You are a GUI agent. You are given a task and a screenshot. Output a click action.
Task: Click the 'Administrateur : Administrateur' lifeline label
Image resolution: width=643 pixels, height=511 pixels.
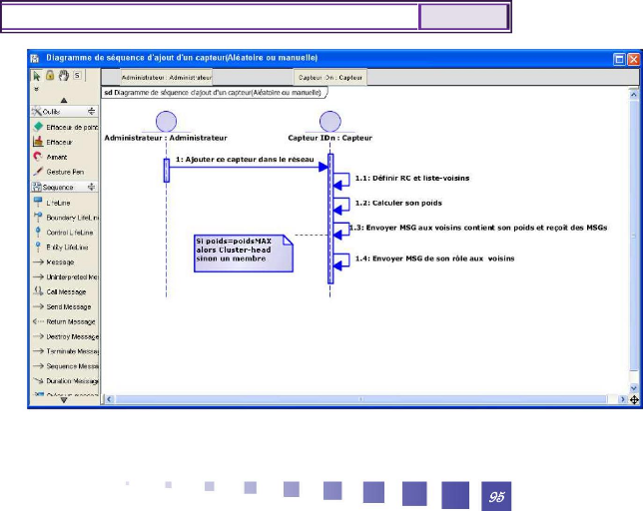pyautogui.click(x=166, y=138)
